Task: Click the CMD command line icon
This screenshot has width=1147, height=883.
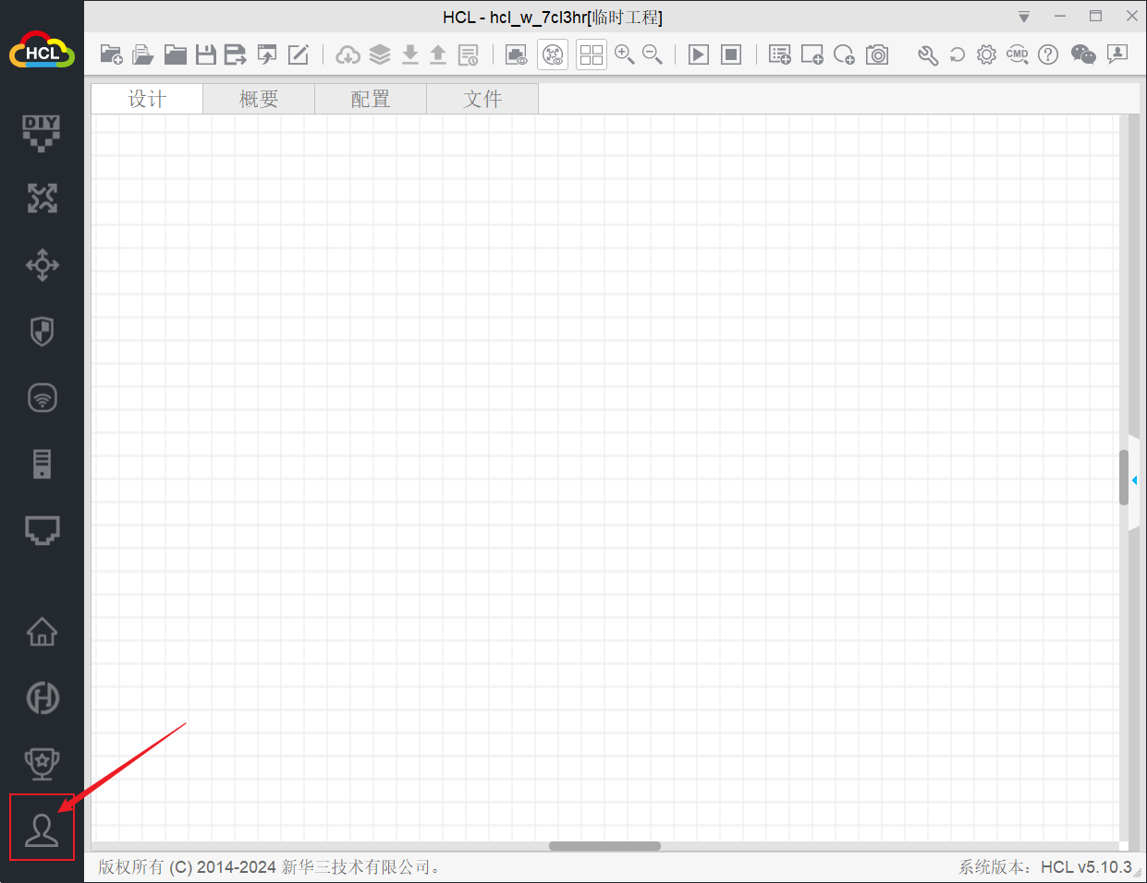Action: point(1017,55)
